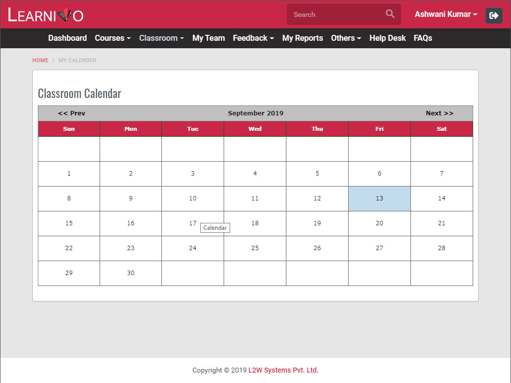Open the Ashwani Kumar user dropdown
Screen dimensions: 511x383
446,14
